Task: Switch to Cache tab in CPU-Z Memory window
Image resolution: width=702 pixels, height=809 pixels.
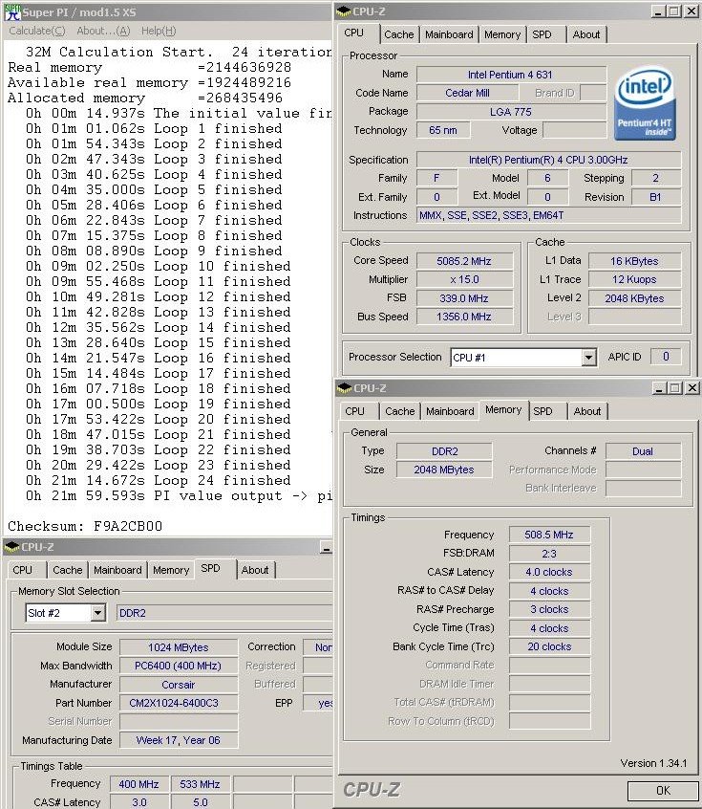Action: coord(400,411)
